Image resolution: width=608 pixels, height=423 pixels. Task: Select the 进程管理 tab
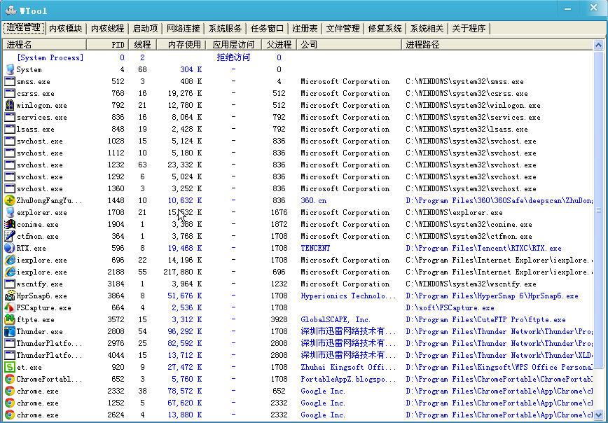23,27
